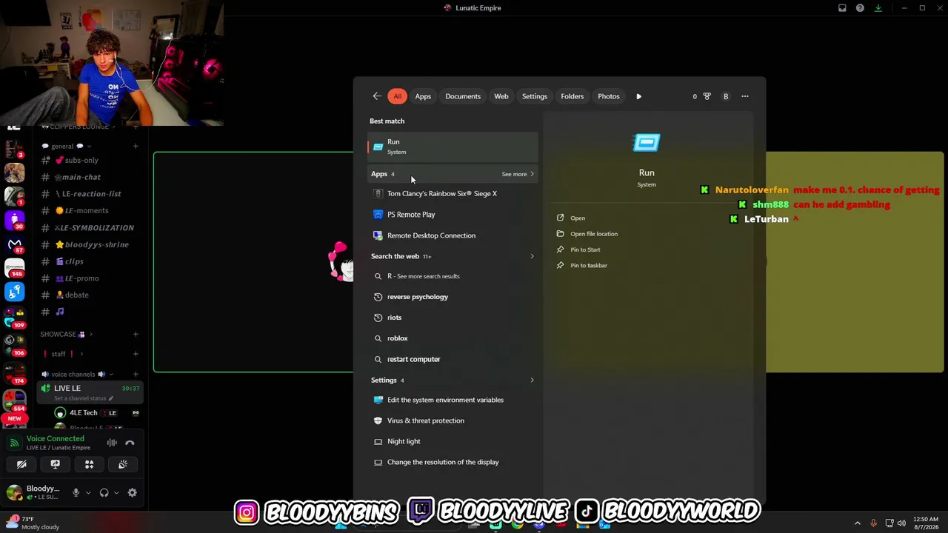The image size is (948, 533).
Task: Expand the Settings results section
Action: click(x=532, y=381)
